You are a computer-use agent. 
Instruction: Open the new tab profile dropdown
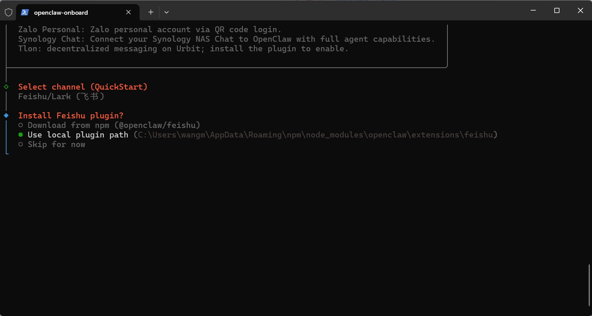click(166, 12)
